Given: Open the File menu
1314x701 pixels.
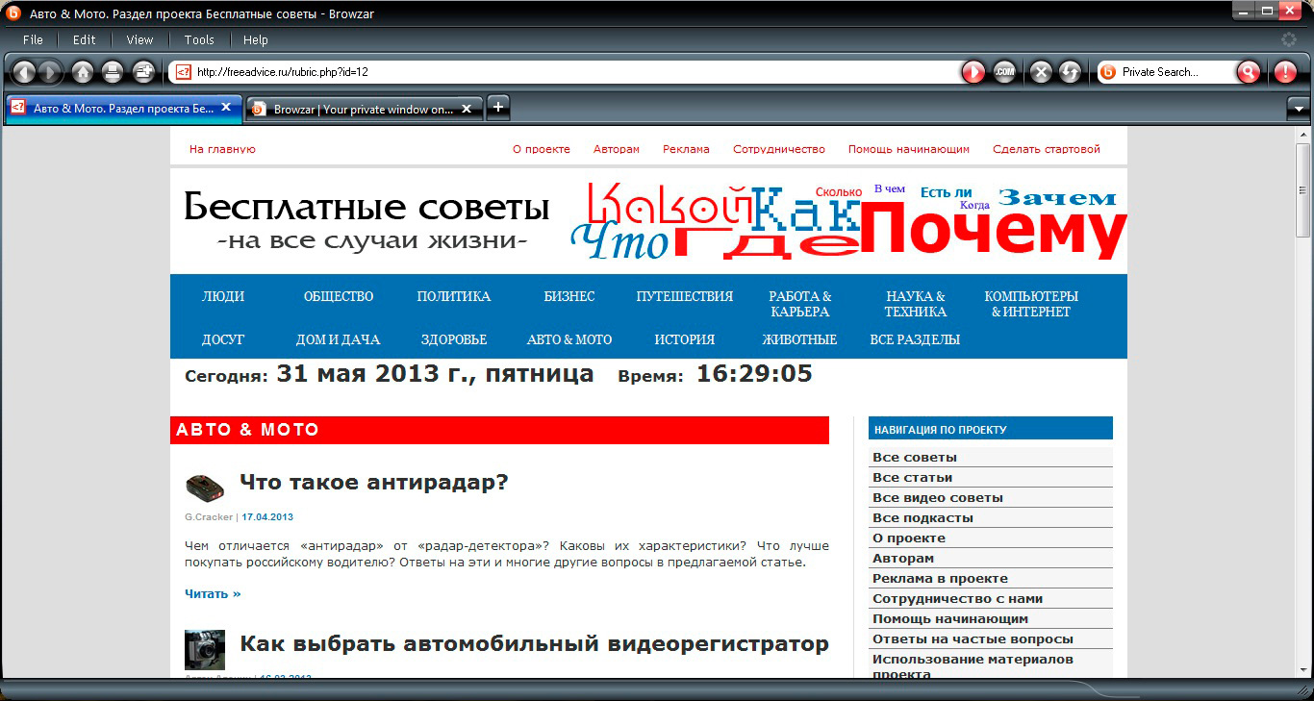Looking at the screenshot, I should [x=33, y=39].
